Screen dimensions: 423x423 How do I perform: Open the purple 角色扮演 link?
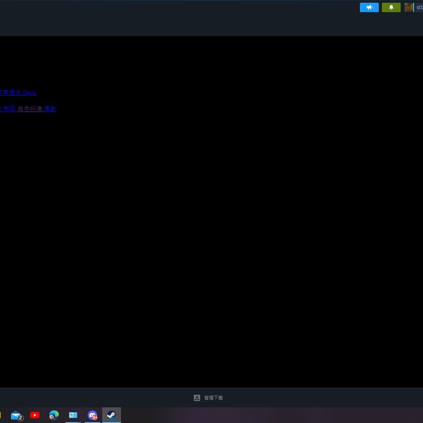pos(30,109)
